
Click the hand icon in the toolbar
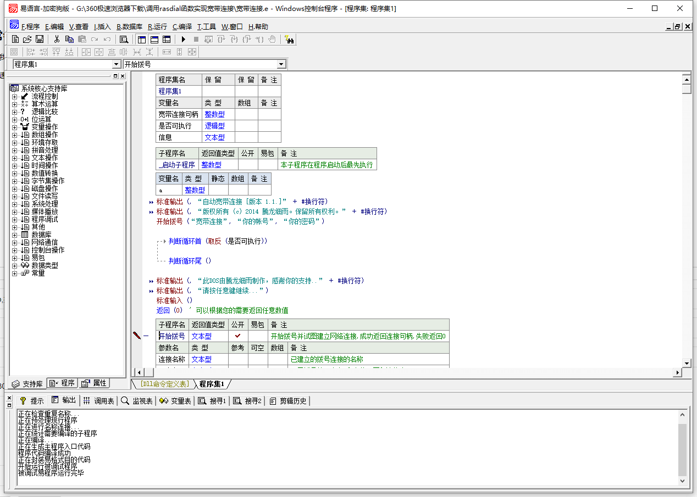[x=272, y=39]
